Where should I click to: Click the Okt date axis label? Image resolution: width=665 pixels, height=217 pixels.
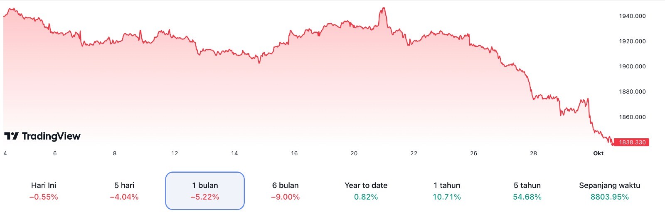point(598,154)
